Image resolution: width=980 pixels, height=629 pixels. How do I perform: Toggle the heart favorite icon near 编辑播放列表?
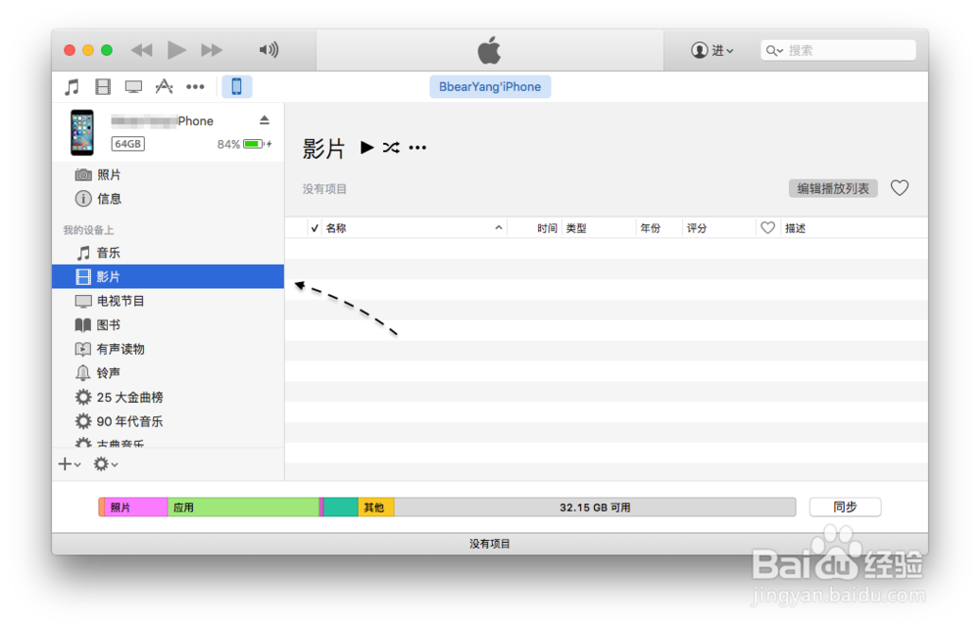(899, 188)
